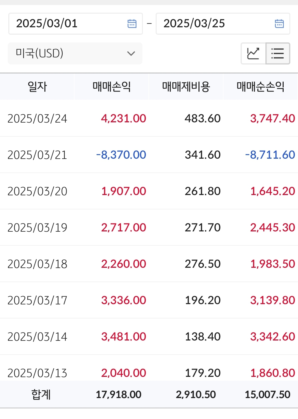Select the 매매제비용 column header
The image size is (298, 419).
pyautogui.click(x=186, y=86)
